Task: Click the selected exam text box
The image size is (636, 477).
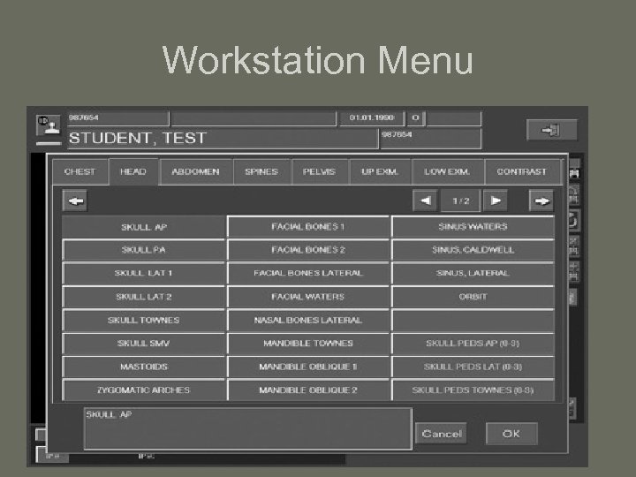Action: click(x=248, y=428)
